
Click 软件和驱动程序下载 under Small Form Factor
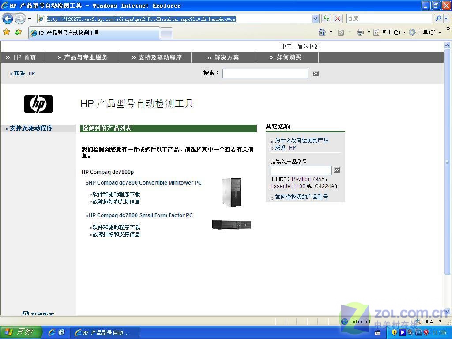(x=115, y=227)
